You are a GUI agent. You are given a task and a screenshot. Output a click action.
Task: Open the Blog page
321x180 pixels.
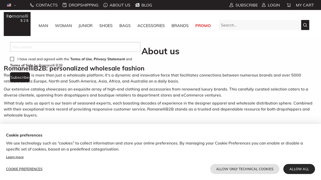coord(146,5)
